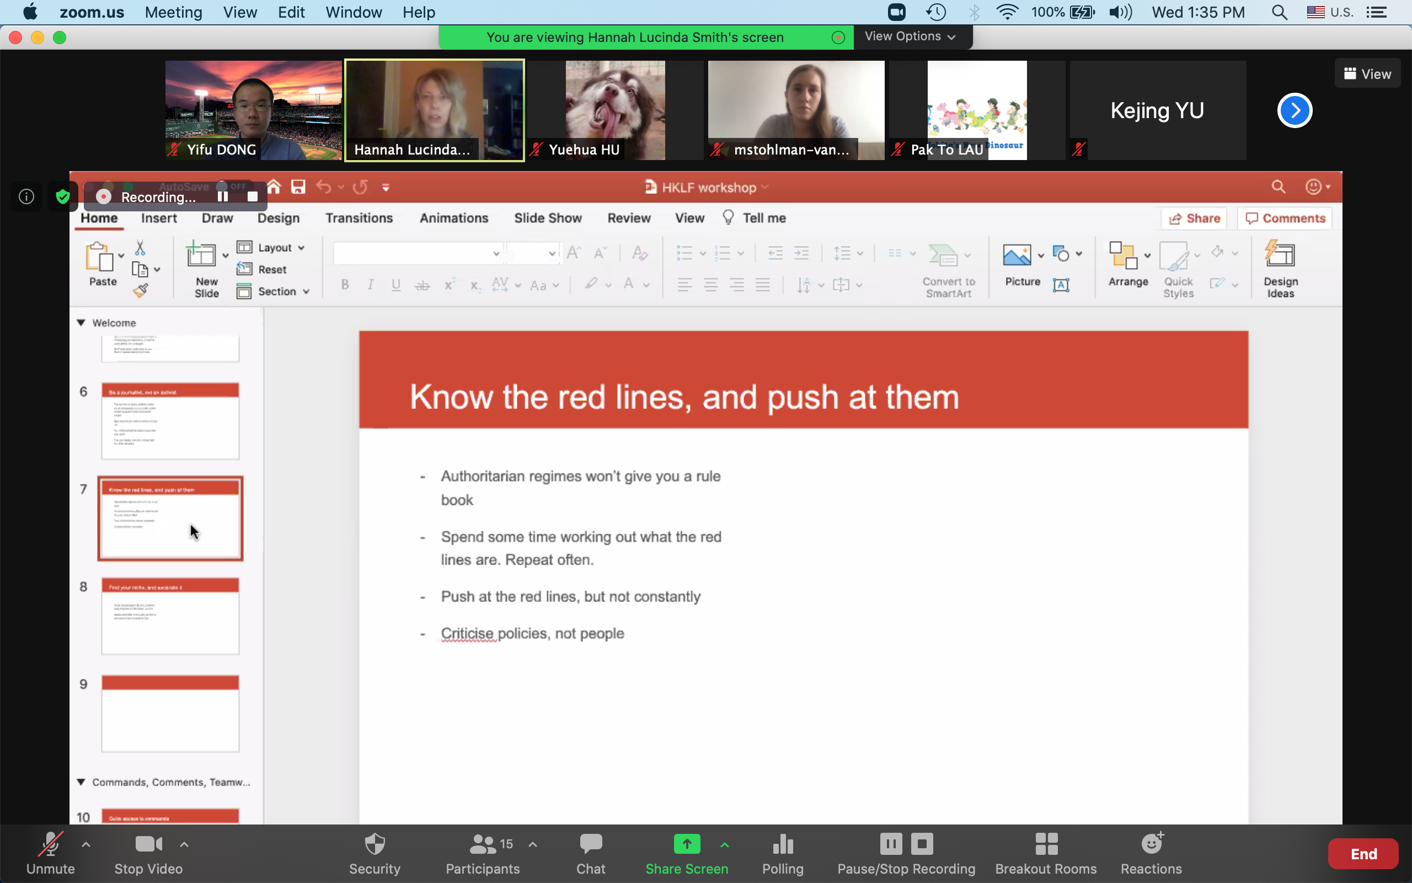Click the View button at top right
Screen dimensions: 1412x883
[x=1368, y=73]
